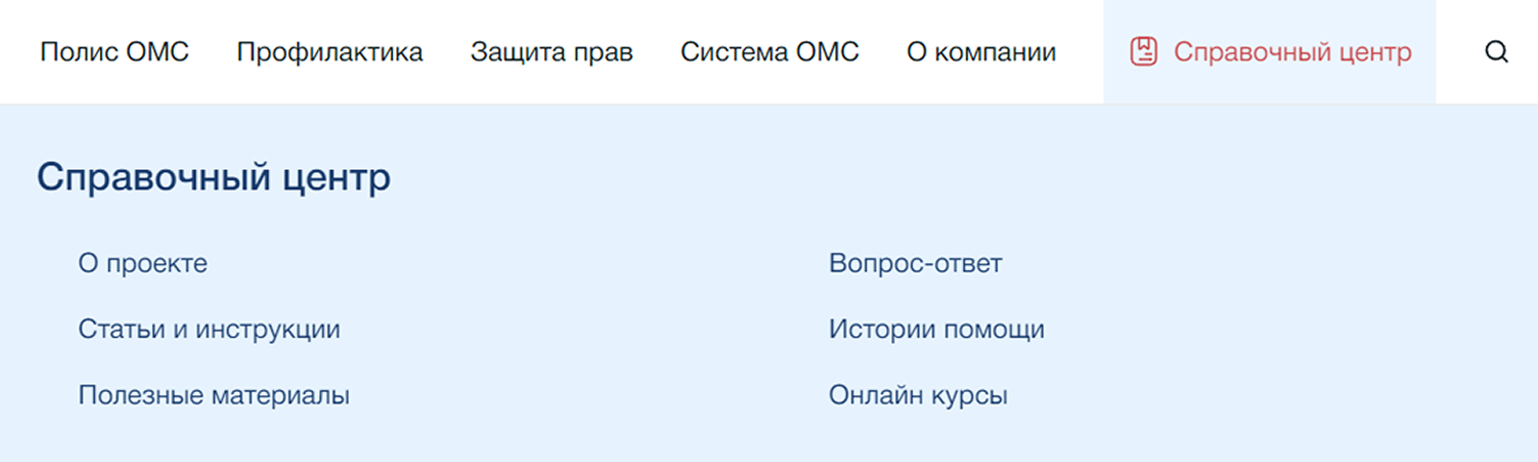Screen dimensions: 1538x462
Task: Open the О проекте link
Action: pyautogui.click(x=142, y=263)
